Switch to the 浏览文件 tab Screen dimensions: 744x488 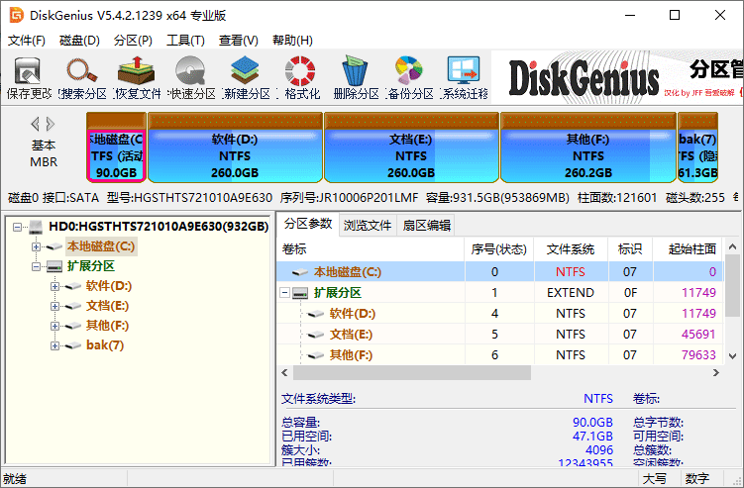pos(368,226)
